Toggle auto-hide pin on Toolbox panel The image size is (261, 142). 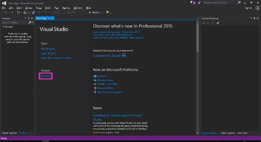pos(29,18)
